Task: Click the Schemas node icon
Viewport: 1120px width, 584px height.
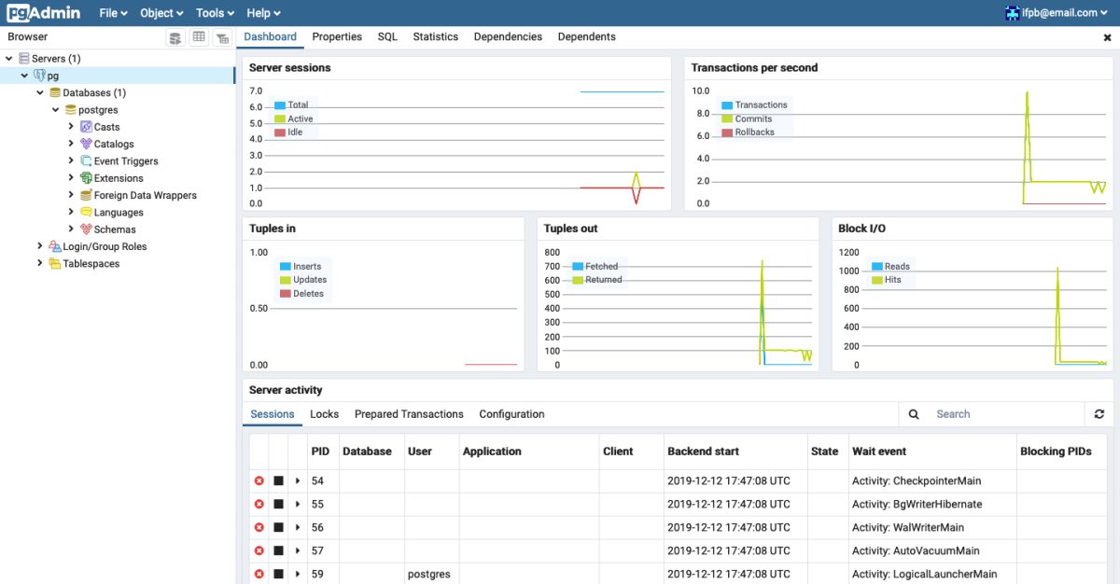Action: [86, 229]
